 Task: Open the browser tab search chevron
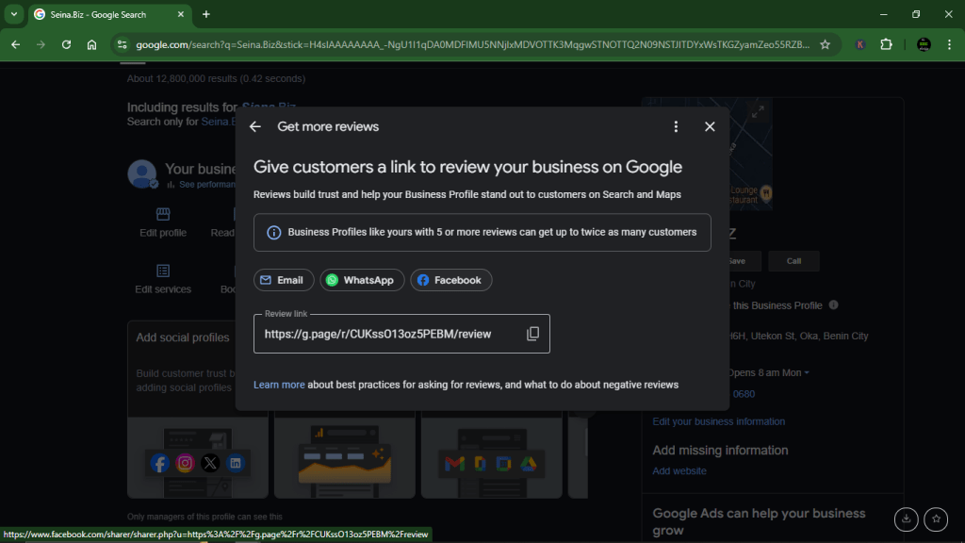pyautogui.click(x=12, y=14)
